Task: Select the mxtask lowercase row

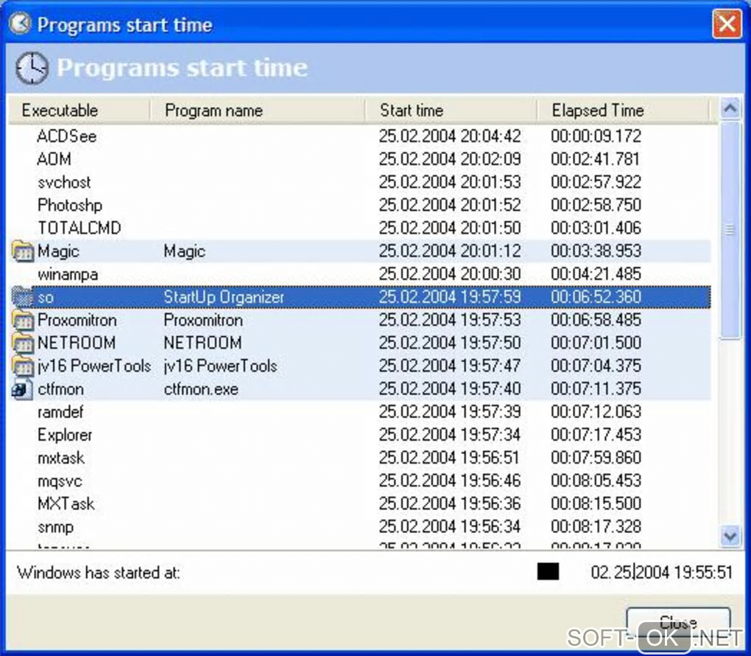Action: 360,458
